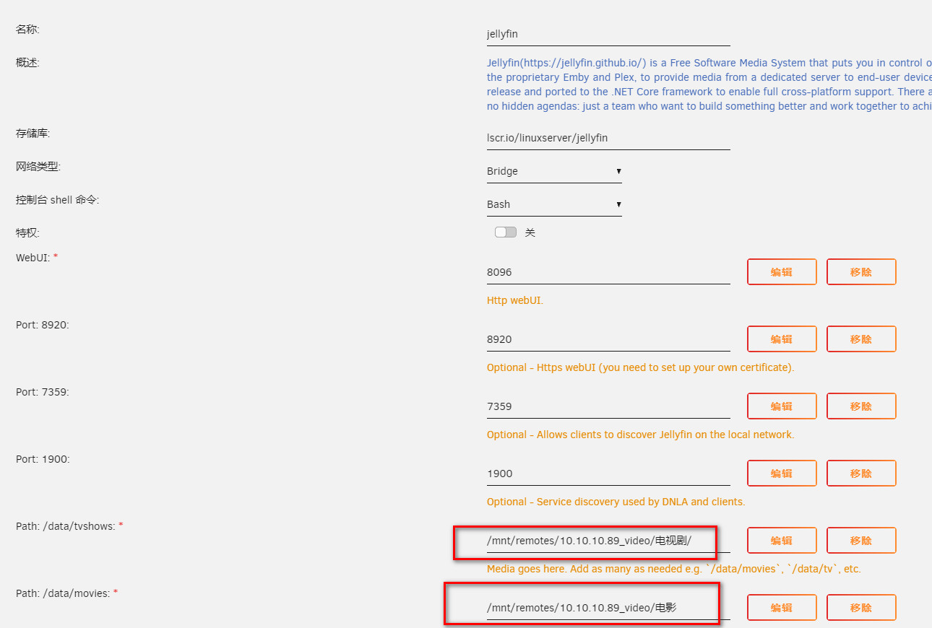This screenshot has height=628, width=932.
Task: Click the '控制台 shell 命令:' label
Action: [57, 200]
